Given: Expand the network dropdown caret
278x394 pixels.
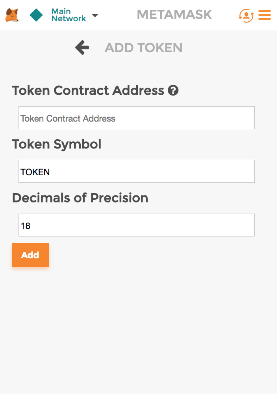Looking at the screenshot, I should [95, 15].
